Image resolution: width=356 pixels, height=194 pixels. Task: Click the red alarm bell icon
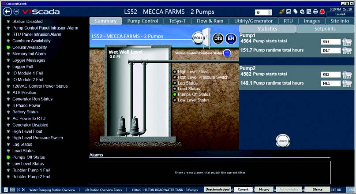point(322,11)
